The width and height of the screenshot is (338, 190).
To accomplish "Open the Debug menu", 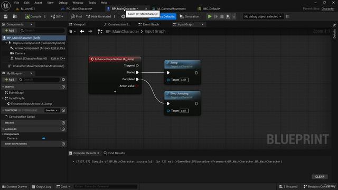I will click(63, 3).
